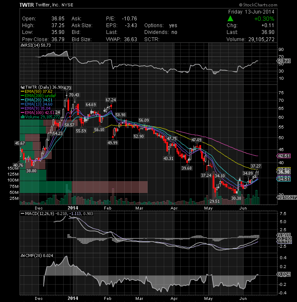Click the EPS value -3.43

tap(131, 25)
